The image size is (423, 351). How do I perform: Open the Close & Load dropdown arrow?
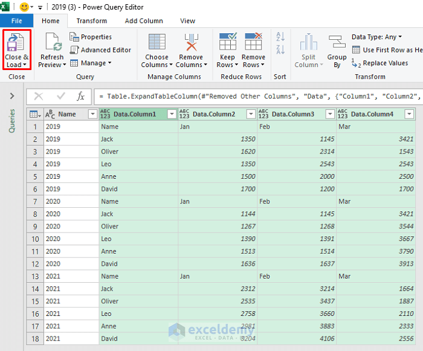tap(25, 65)
